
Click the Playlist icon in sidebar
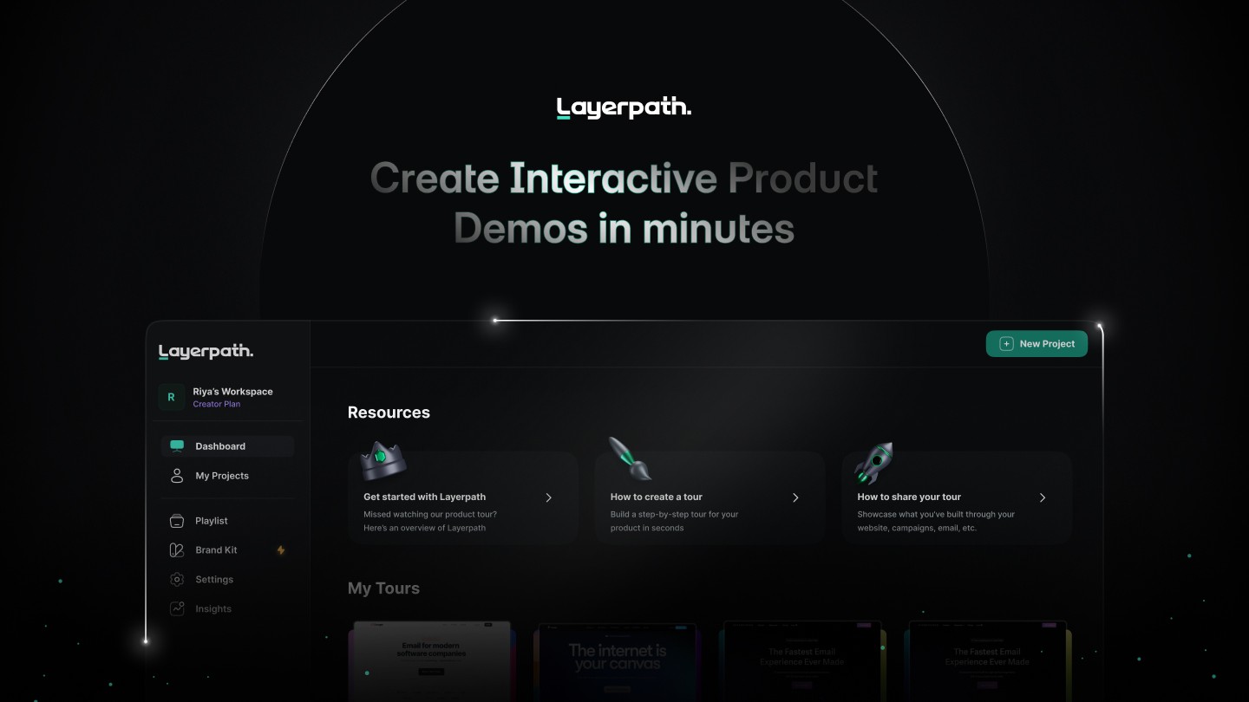(177, 521)
